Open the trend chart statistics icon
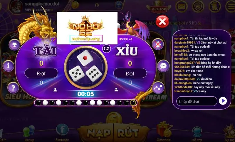 pos(158,87)
